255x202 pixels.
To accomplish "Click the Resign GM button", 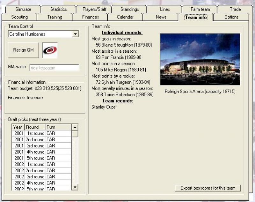I will (x=23, y=50).
